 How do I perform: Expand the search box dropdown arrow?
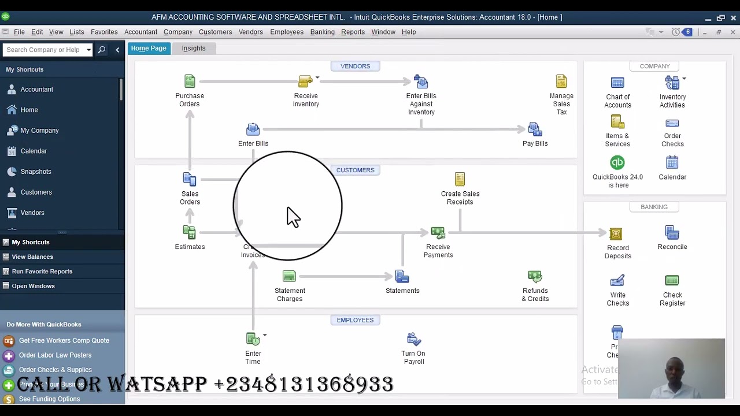point(88,50)
